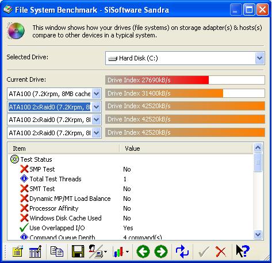Image resolution: width=272 pixels, height=263 pixels.
Task: Click the Windows Disk Cache red X icon
Action: coord(24,218)
